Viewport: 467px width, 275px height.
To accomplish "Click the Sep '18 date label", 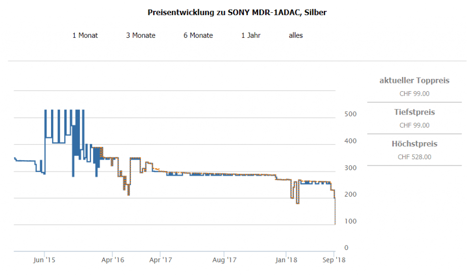I will pyautogui.click(x=334, y=260).
